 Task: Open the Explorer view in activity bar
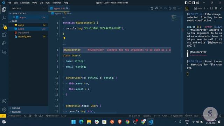(4, 9)
